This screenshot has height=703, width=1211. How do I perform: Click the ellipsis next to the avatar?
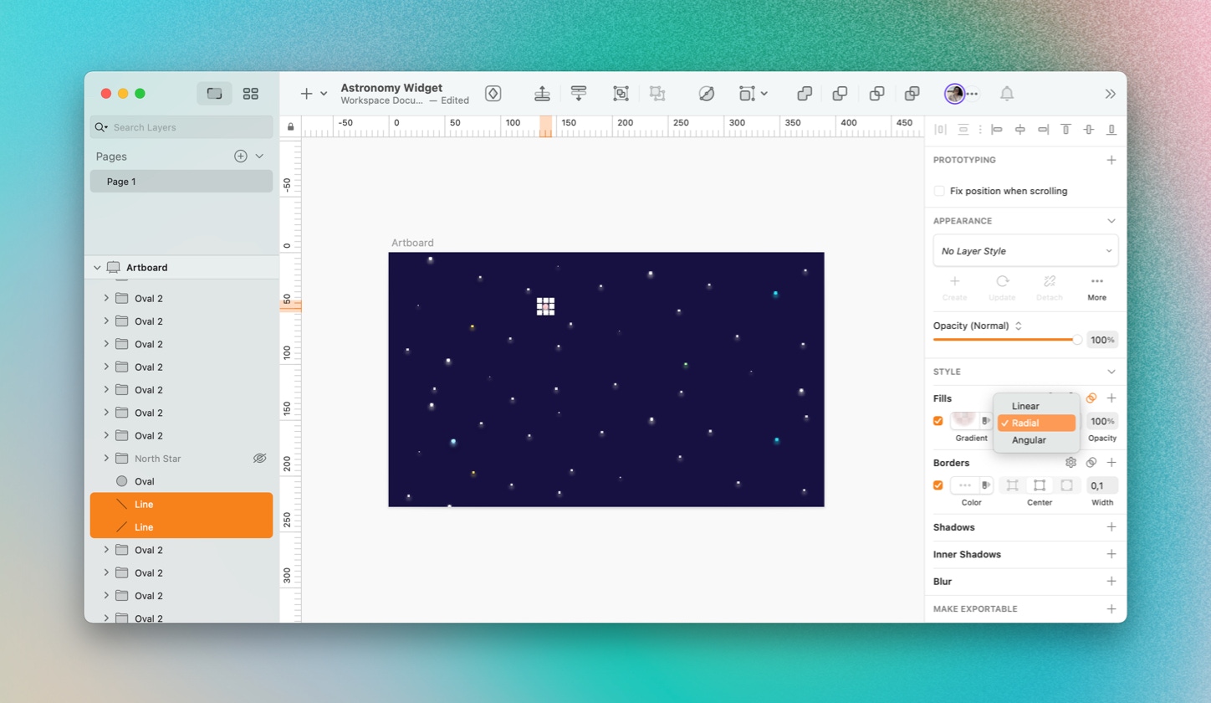[x=973, y=94]
